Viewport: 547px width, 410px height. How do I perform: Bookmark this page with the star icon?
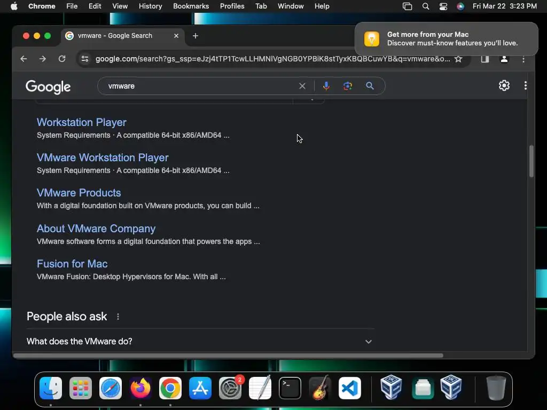point(458,59)
